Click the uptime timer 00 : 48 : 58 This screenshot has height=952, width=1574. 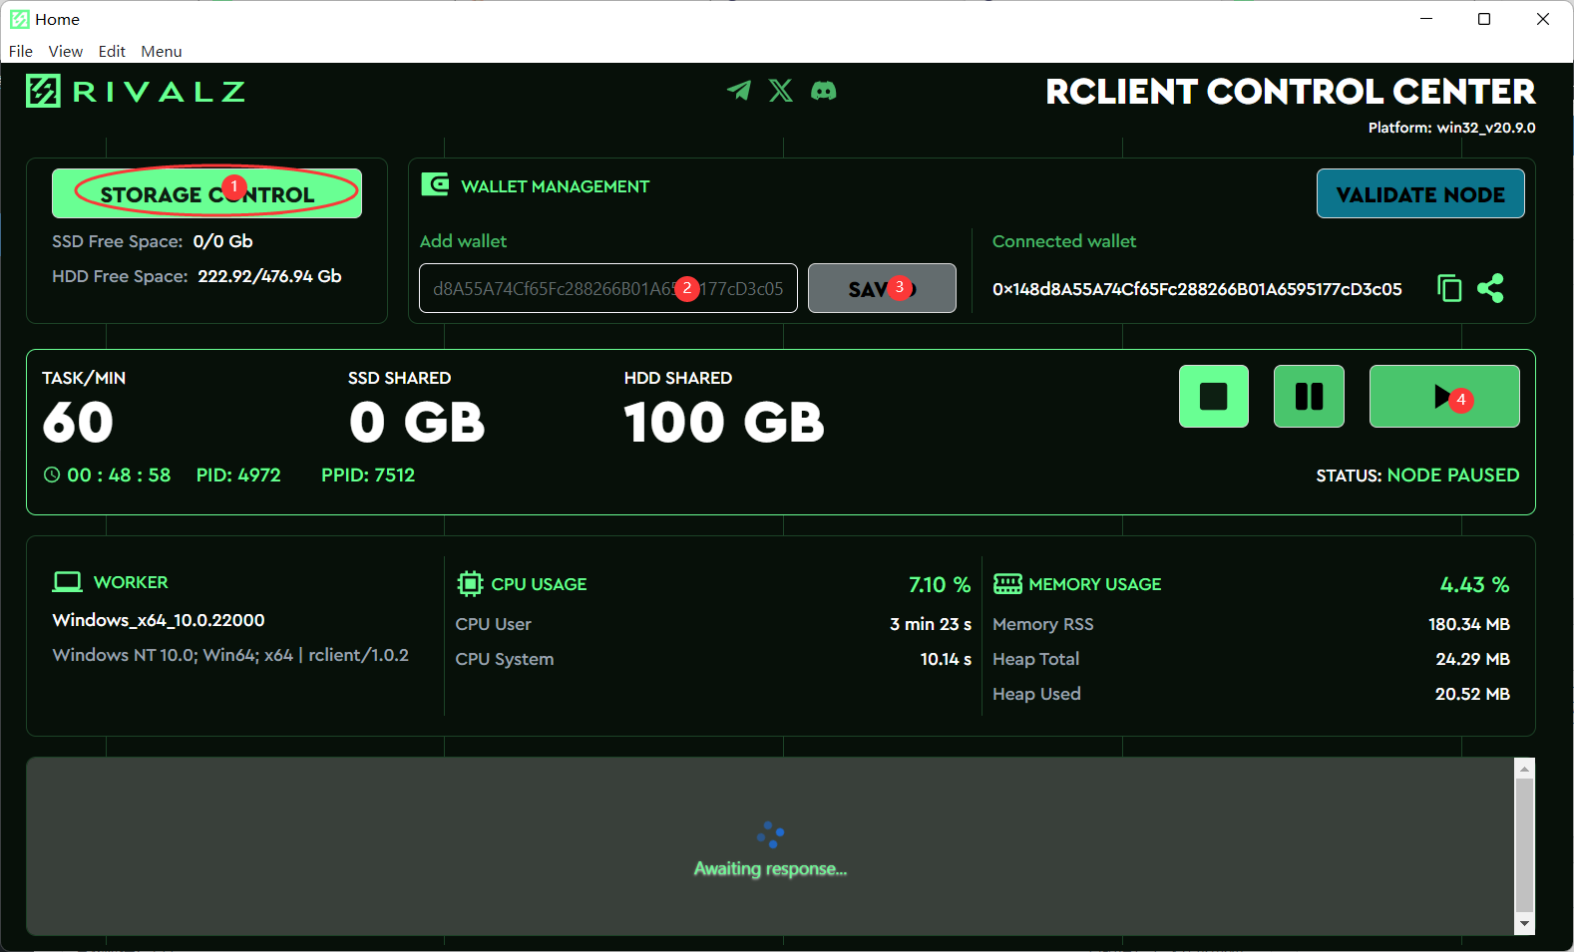click(119, 476)
